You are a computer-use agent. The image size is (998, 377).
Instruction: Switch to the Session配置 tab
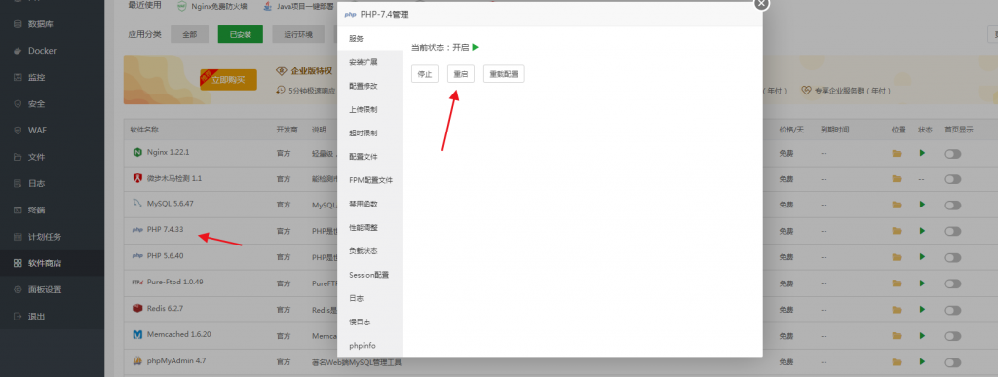(369, 275)
